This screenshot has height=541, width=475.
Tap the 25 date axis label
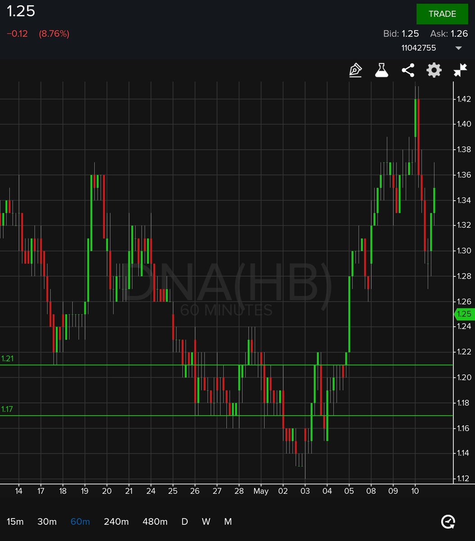click(x=173, y=491)
